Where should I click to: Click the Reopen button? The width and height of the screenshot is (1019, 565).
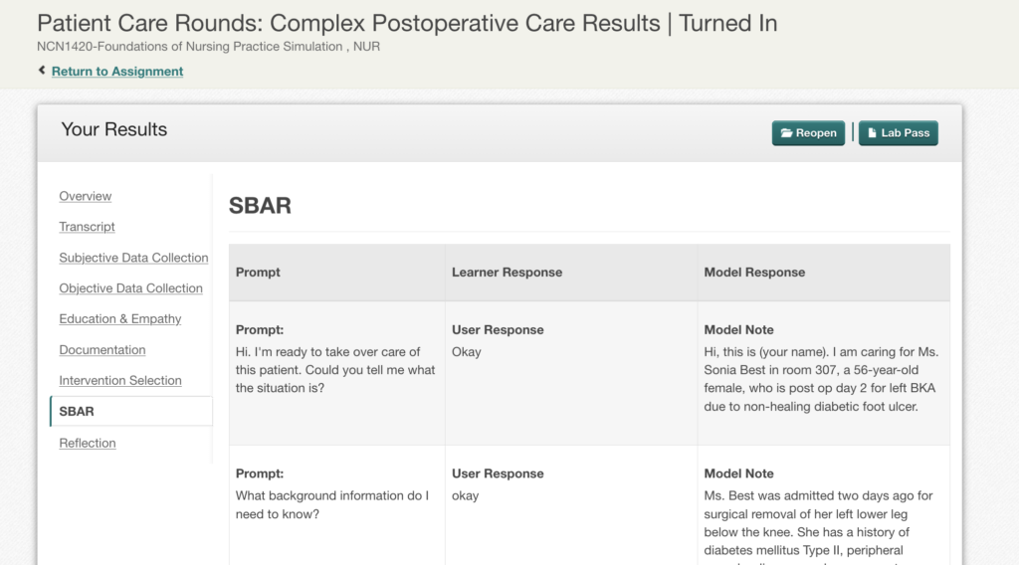pyautogui.click(x=808, y=133)
